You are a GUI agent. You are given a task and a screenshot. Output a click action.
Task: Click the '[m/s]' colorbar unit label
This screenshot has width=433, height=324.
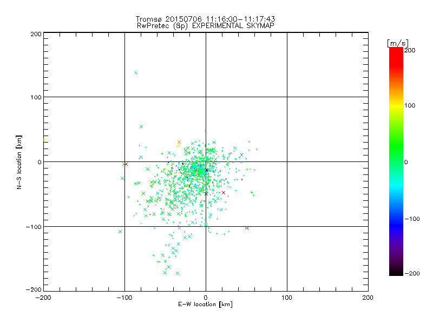398,43
